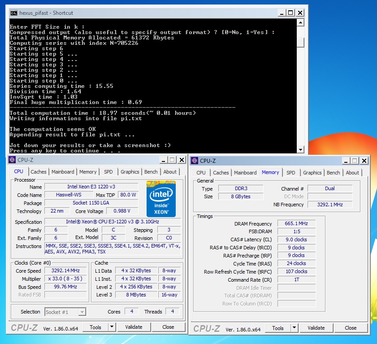
Task: Select Memory tab in right CPU-Z window
Action: (270, 172)
